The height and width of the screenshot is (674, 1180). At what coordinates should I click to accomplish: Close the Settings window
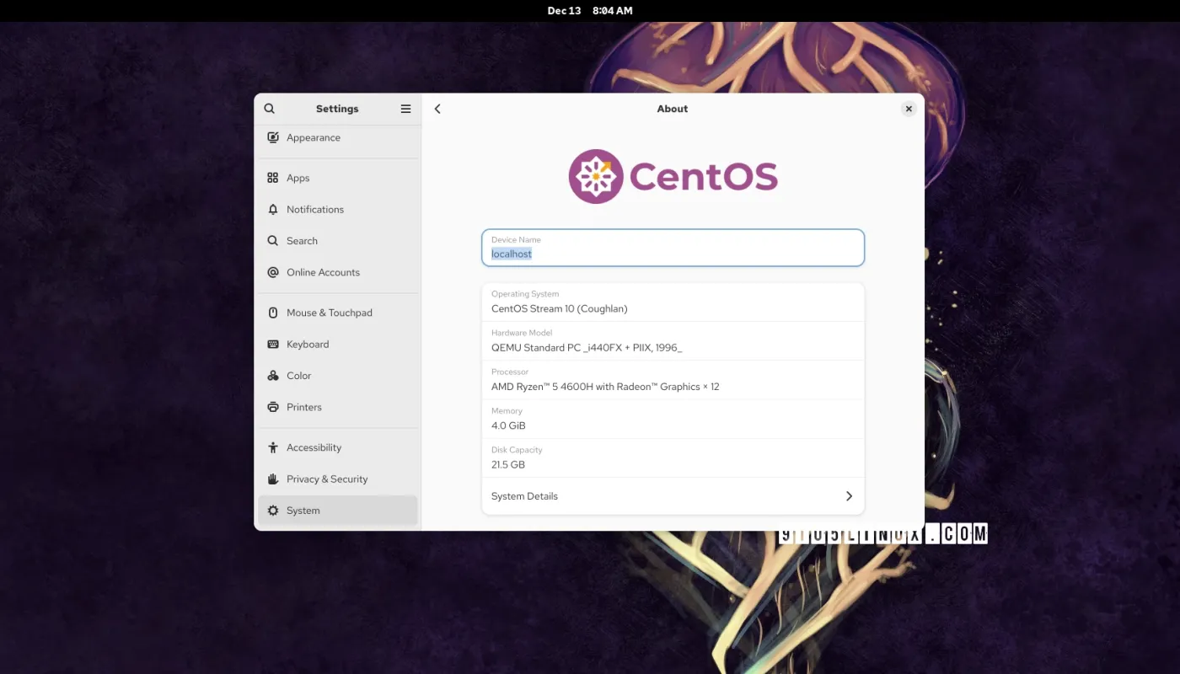point(909,109)
